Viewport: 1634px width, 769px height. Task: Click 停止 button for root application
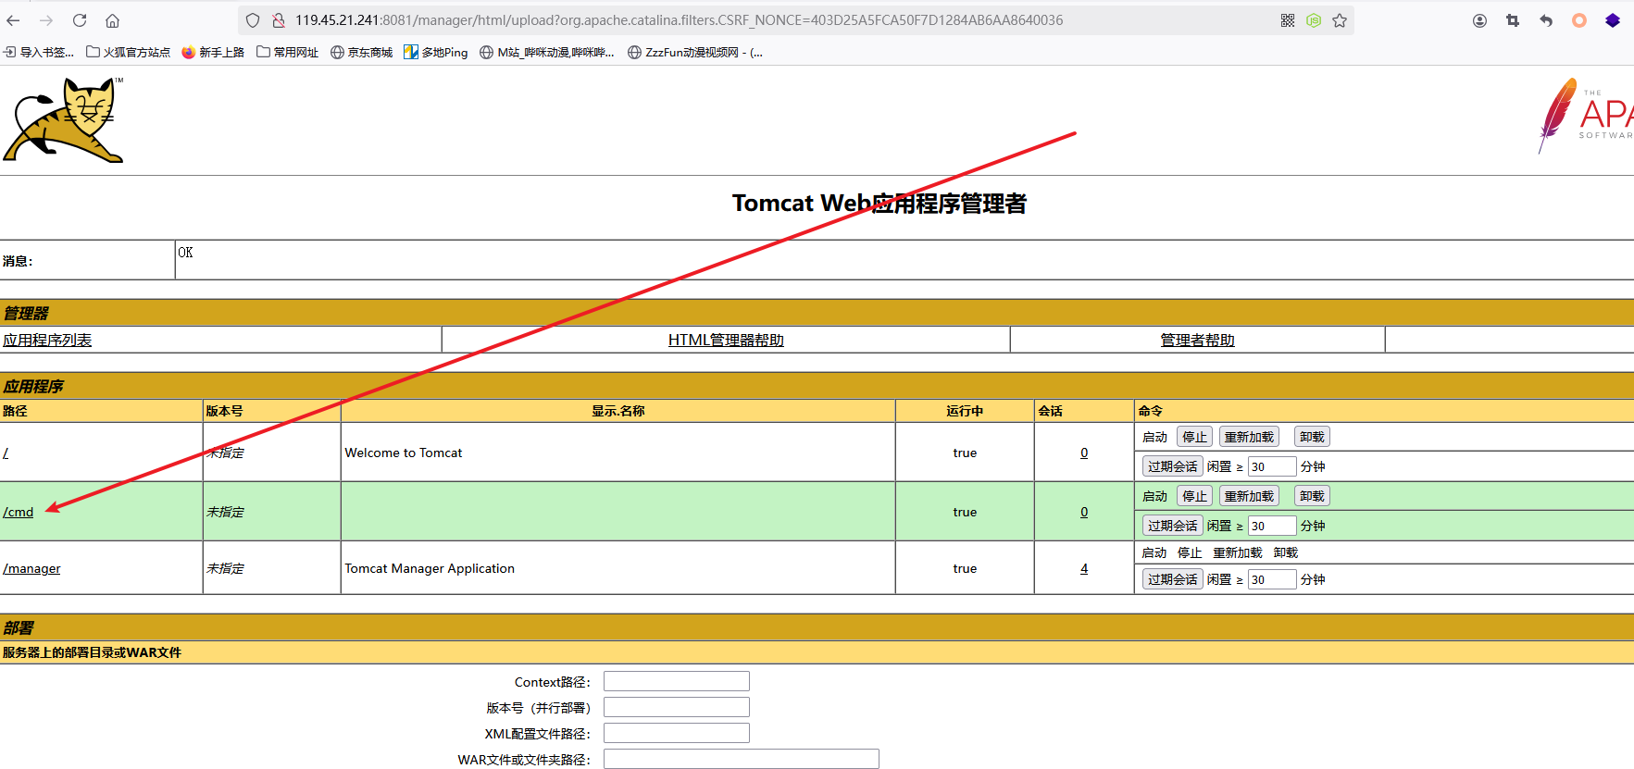point(1194,437)
